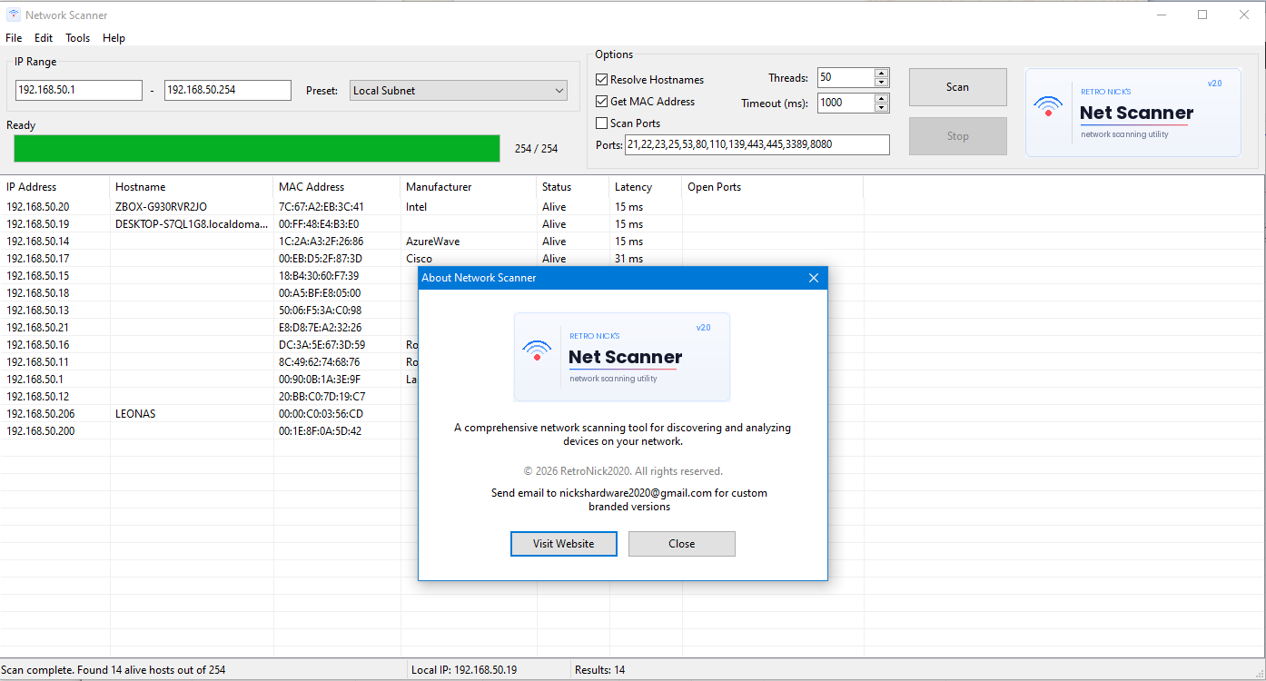Select hostname ZBOX-G930RVR2JO
Viewport: 1266px width, 681px height.
161,207
